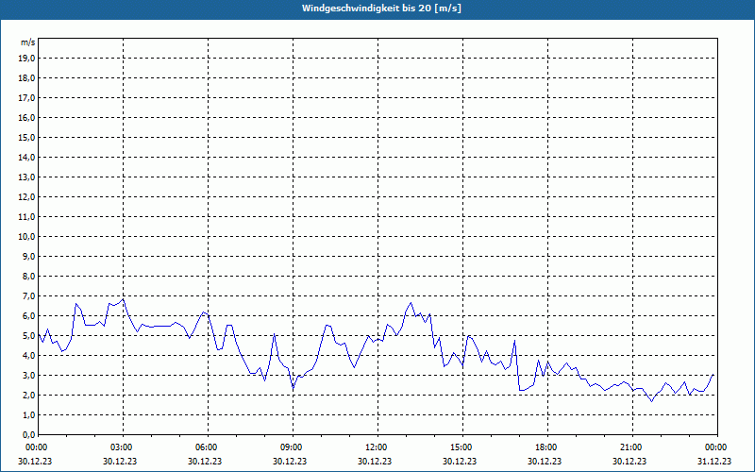Select the '5,0' y-axis label

[29, 336]
